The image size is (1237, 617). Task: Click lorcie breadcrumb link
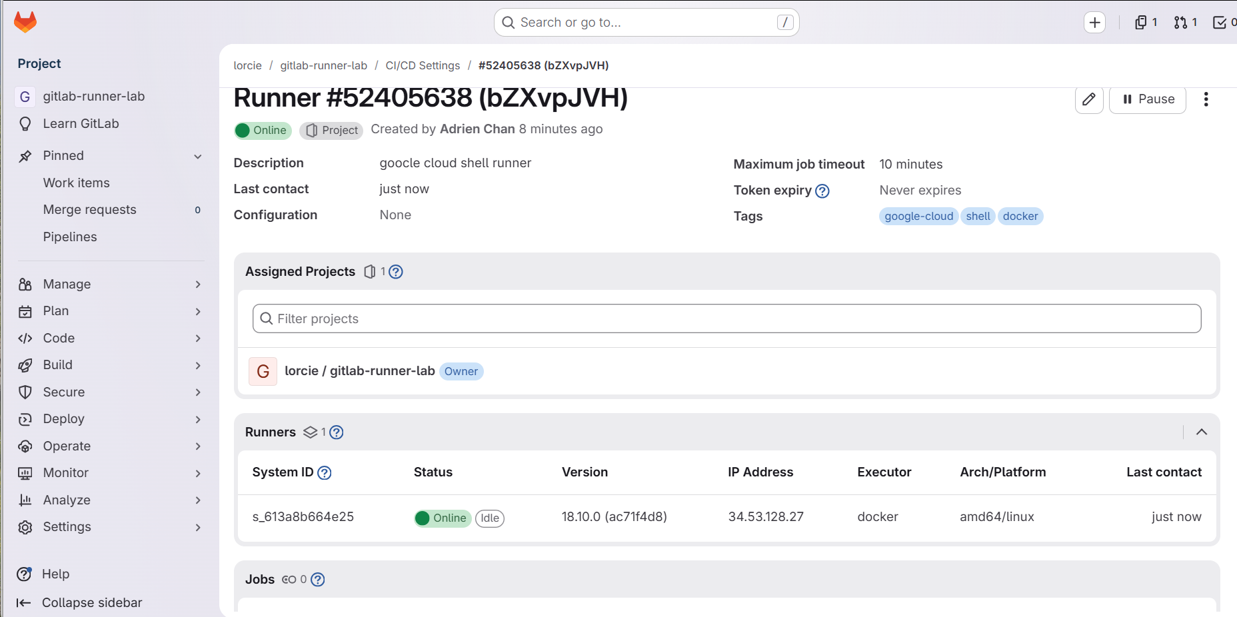(x=247, y=65)
